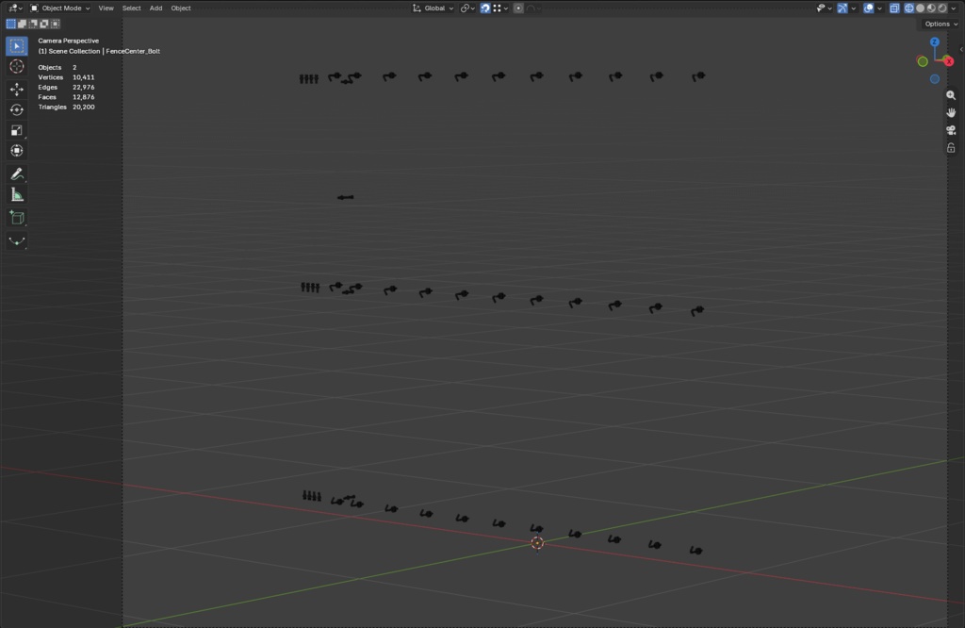Click the 3D cursor at world origin
The width and height of the screenshot is (965, 628).
click(x=537, y=543)
